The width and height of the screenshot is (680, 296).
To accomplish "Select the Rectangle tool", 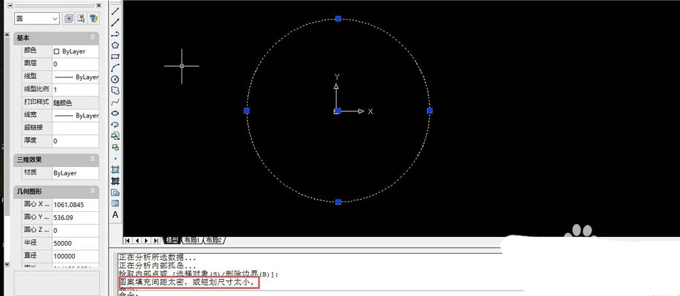I will pyautogui.click(x=116, y=56).
